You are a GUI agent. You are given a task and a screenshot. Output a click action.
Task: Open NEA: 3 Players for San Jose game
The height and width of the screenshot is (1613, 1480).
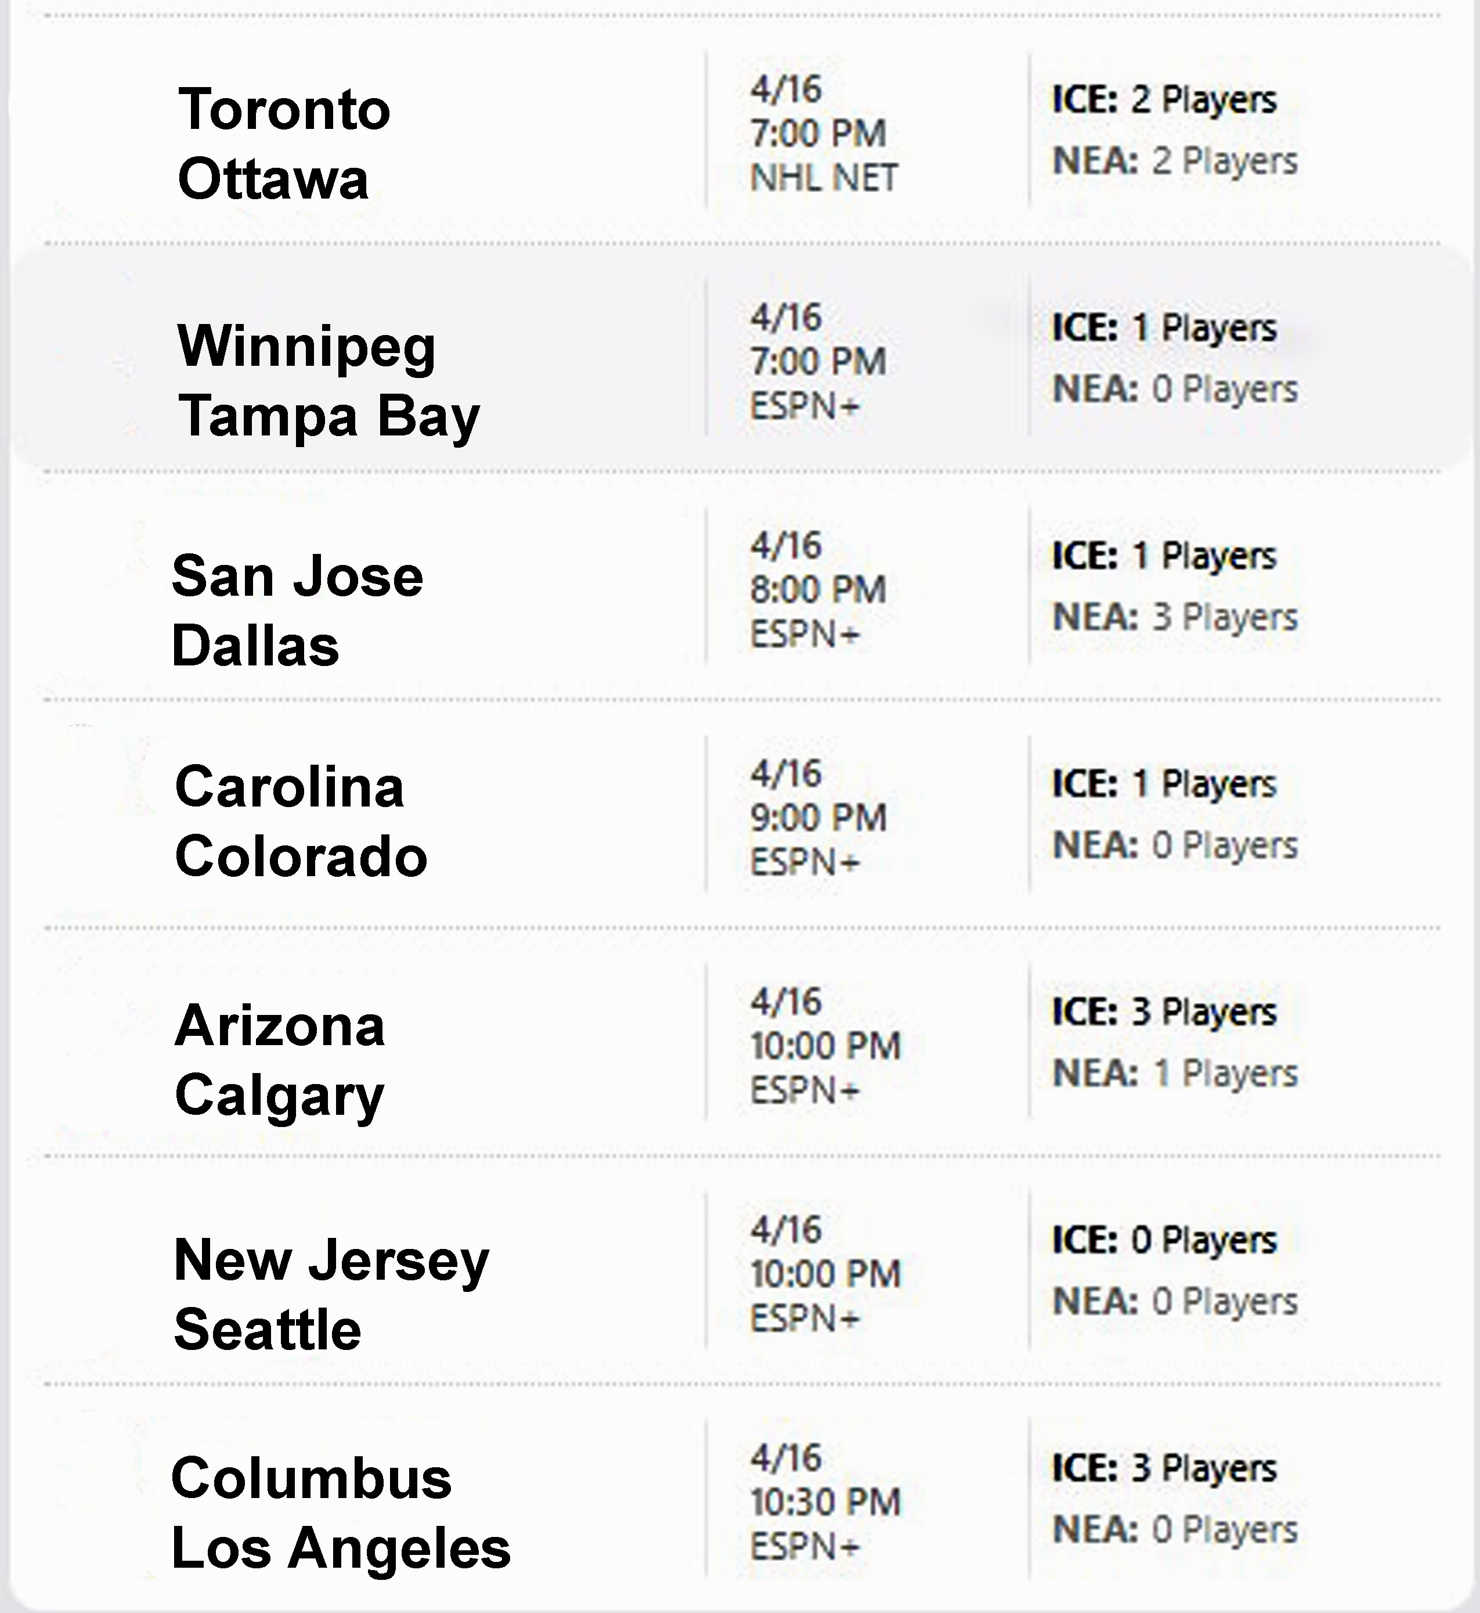pos(1175,617)
